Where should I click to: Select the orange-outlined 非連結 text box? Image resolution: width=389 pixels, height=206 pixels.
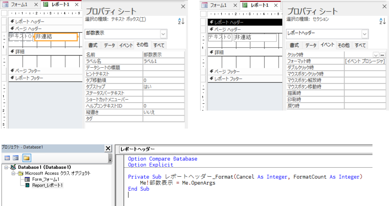tap(56, 37)
